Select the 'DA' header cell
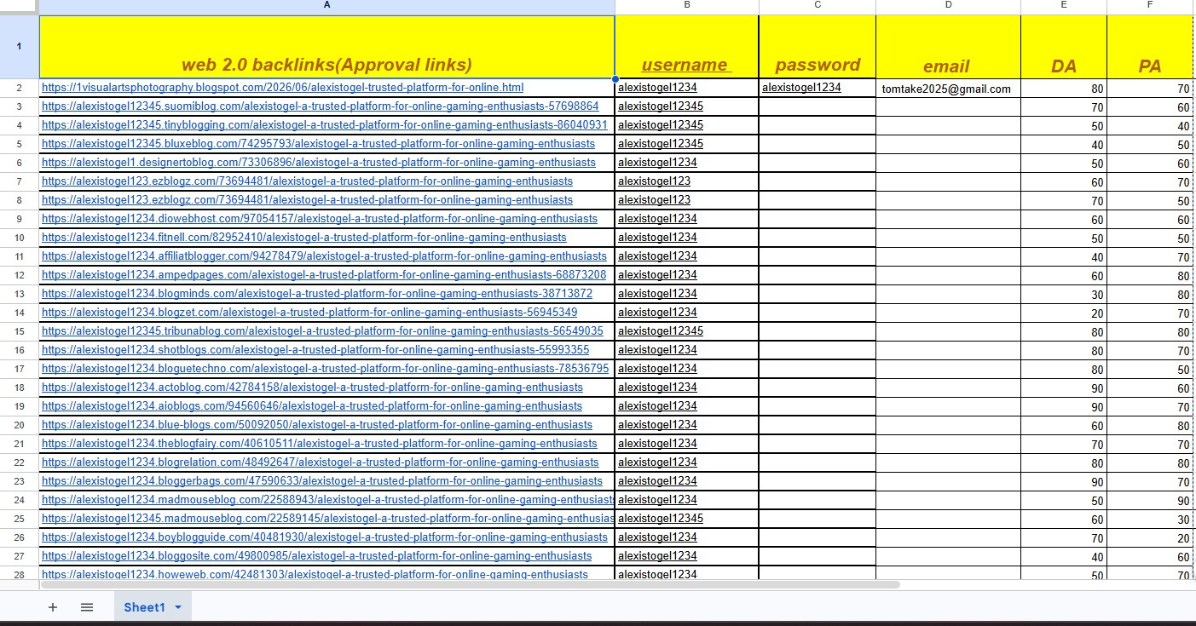Screen dimensions: 1196x626 pyautogui.click(x=1064, y=47)
